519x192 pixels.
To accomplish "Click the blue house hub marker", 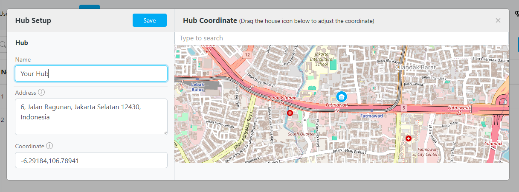I will point(341,97).
